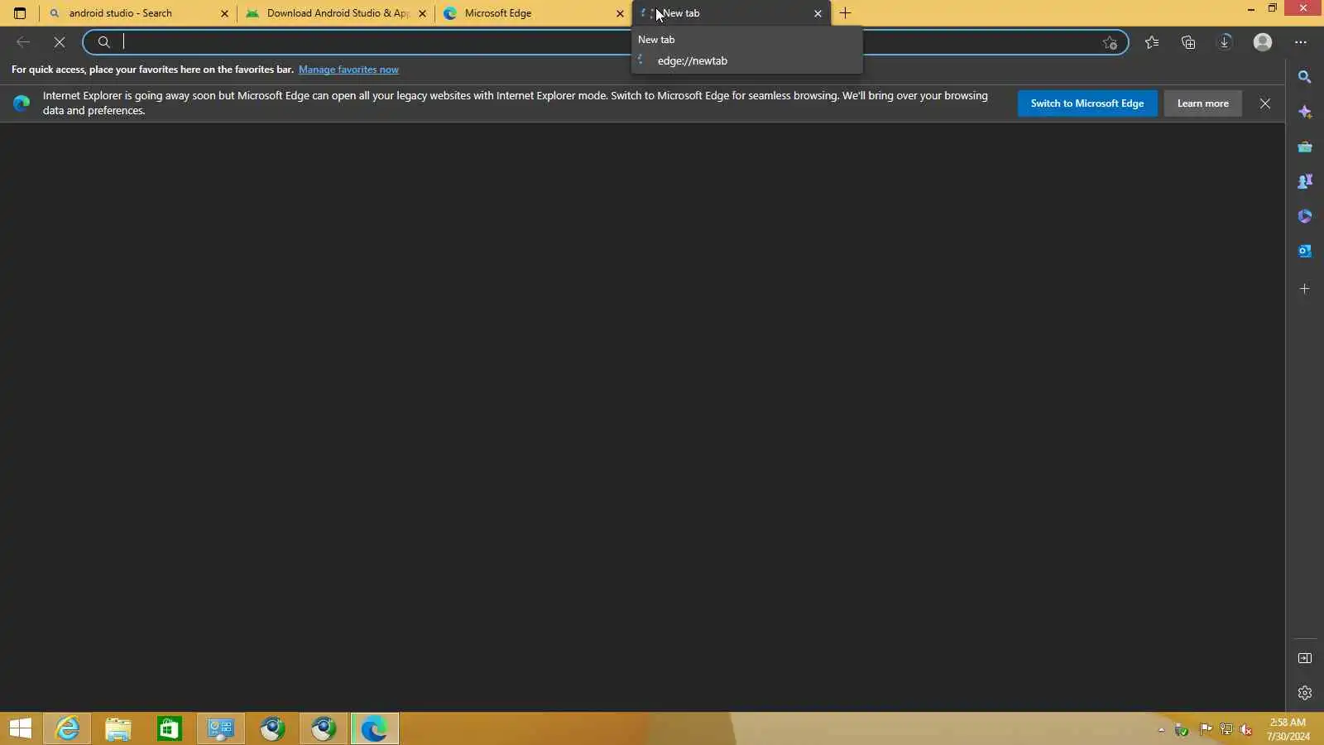Image resolution: width=1324 pixels, height=745 pixels.
Task: Click Switch to Microsoft Edge button
Action: (1087, 103)
